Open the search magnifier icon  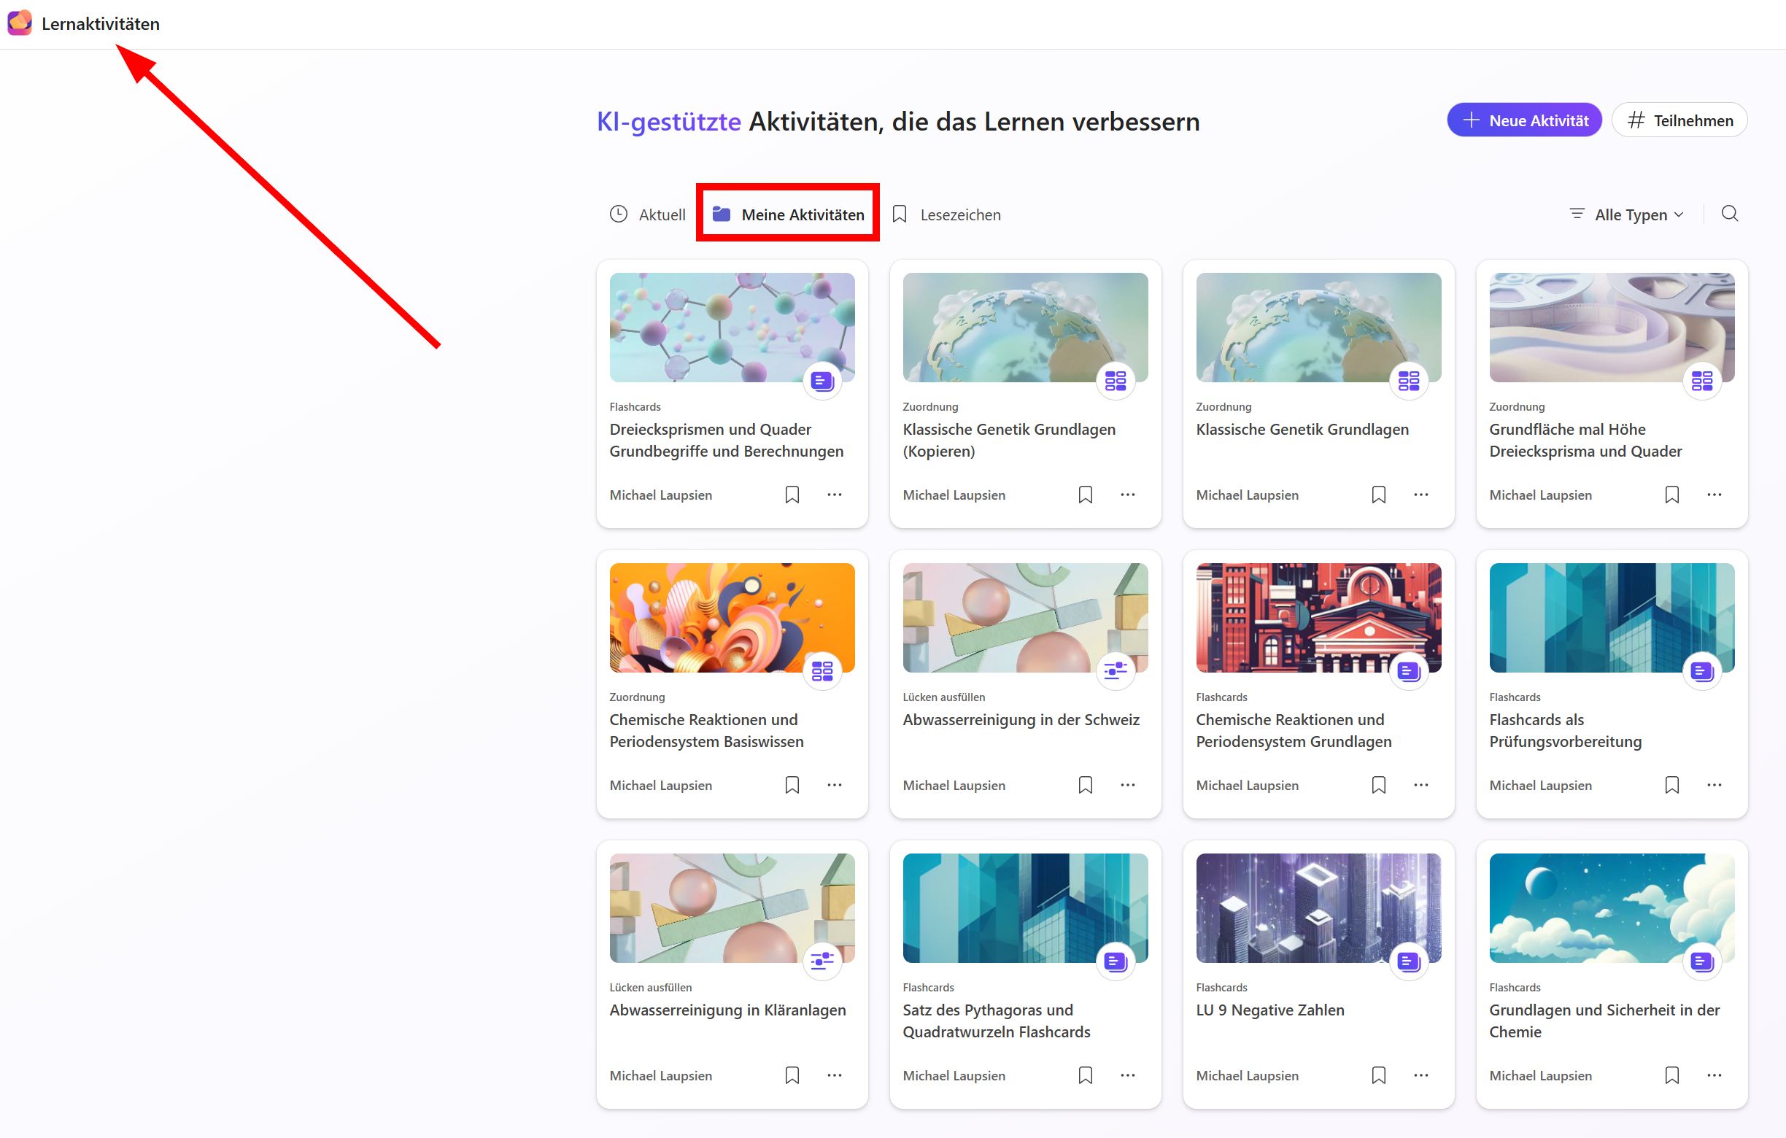(x=1730, y=214)
